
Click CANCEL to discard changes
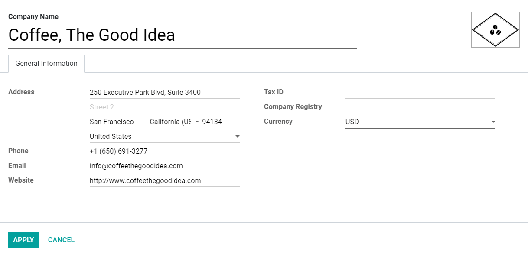[x=61, y=240]
